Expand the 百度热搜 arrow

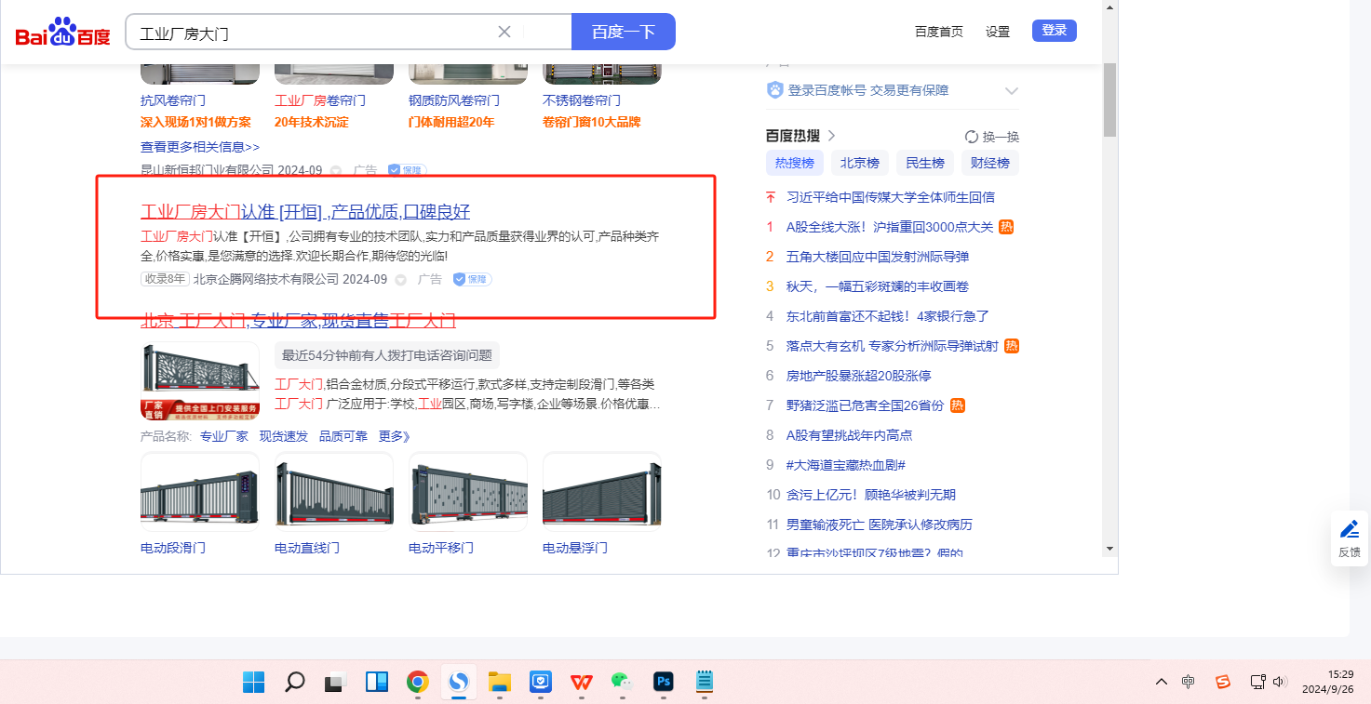click(831, 136)
